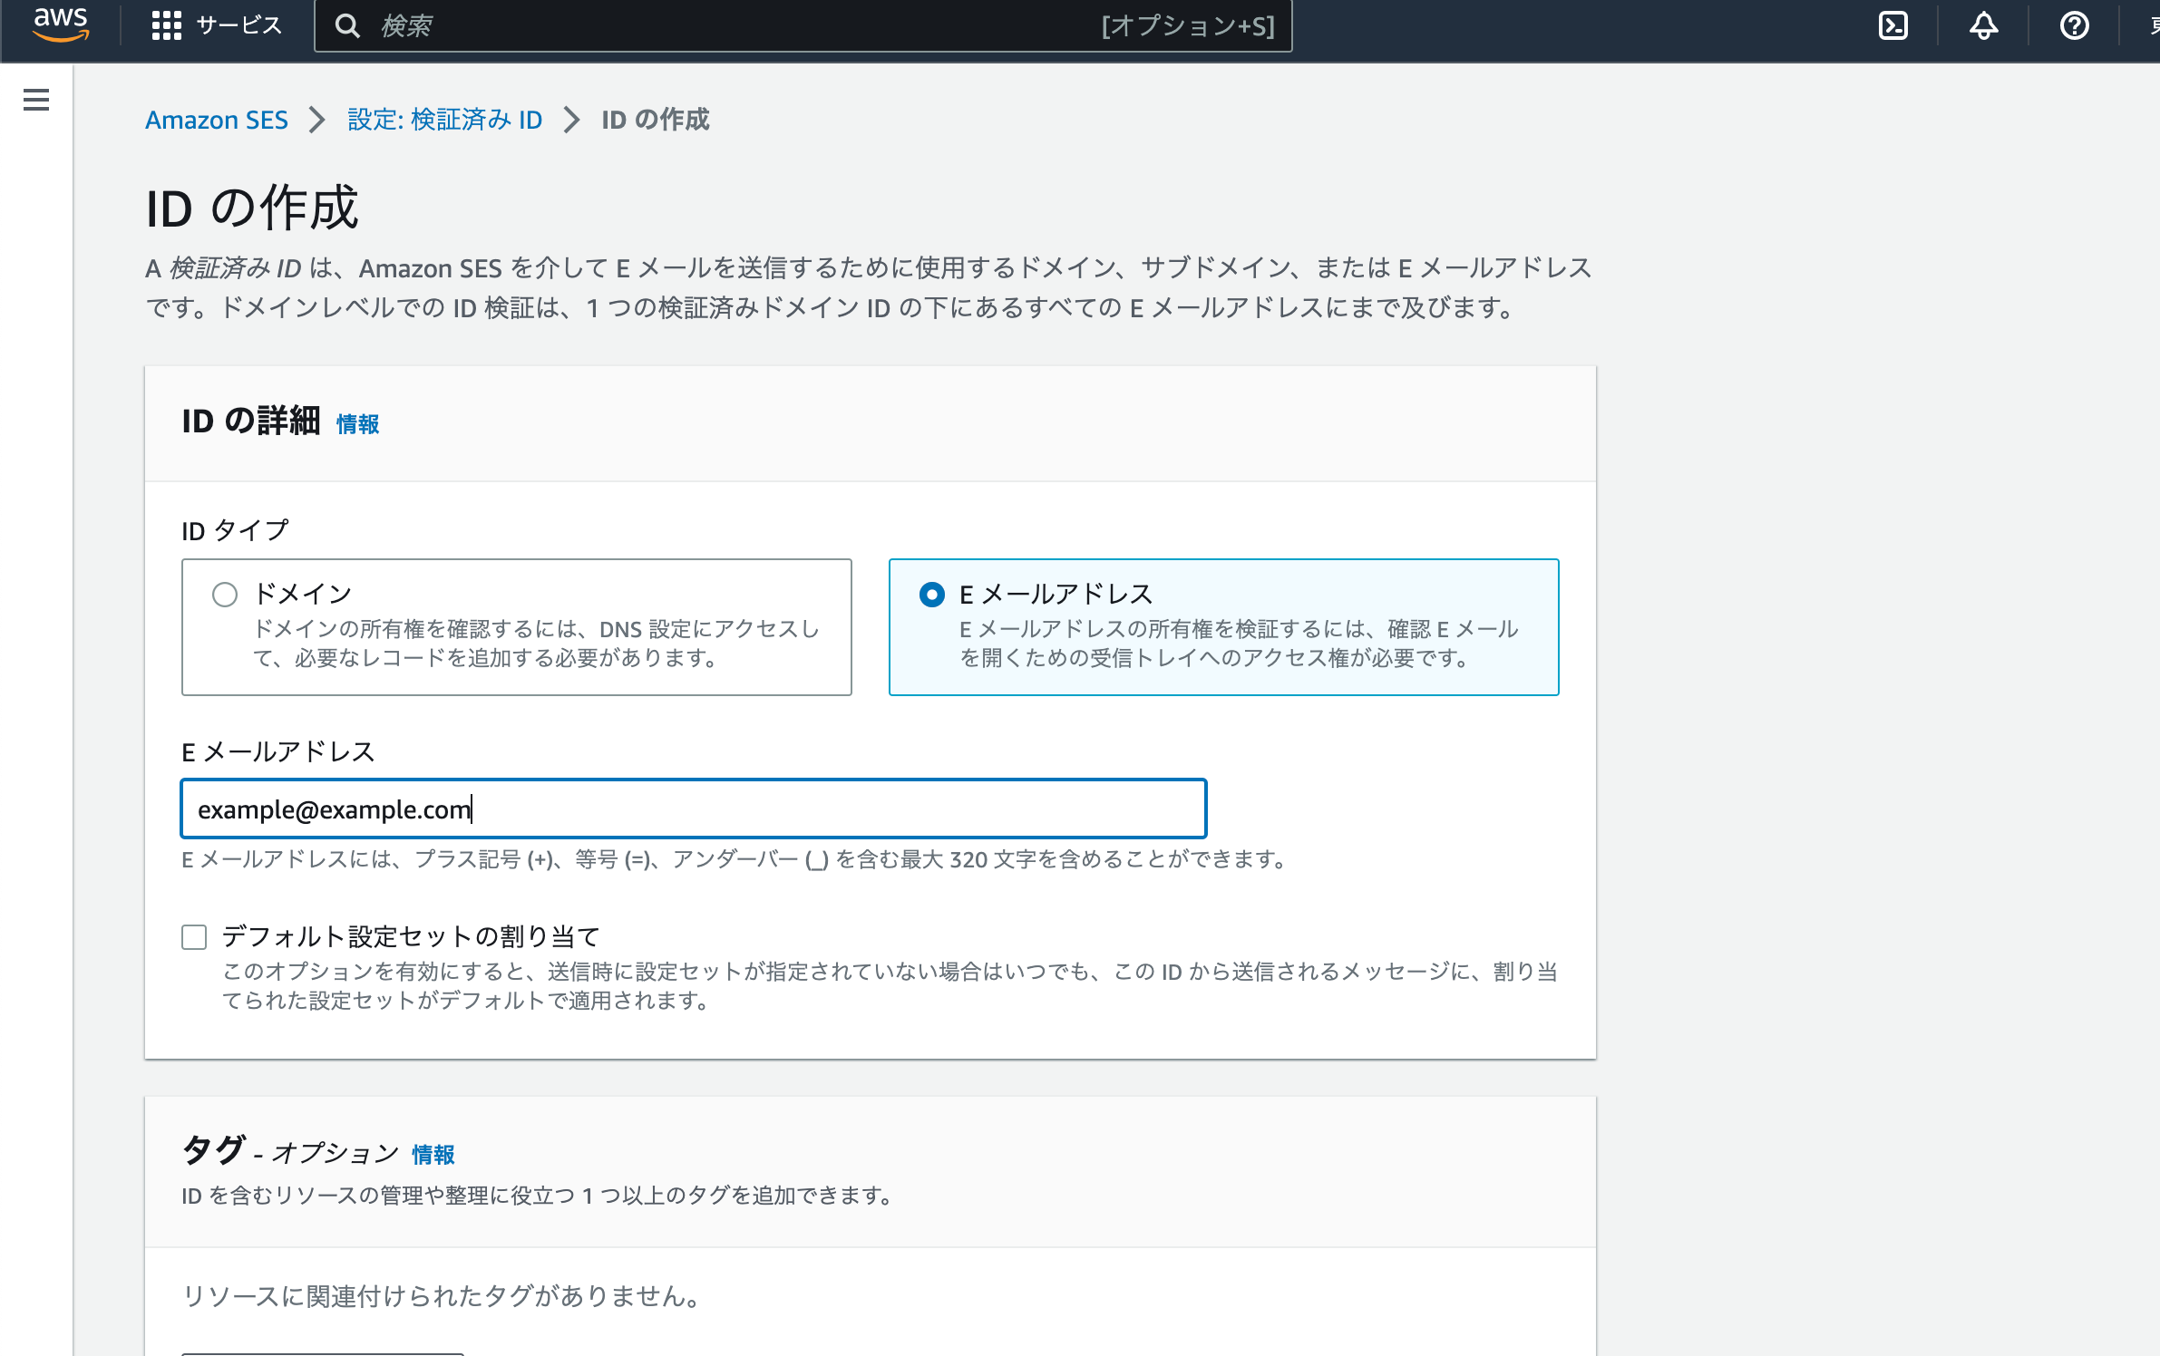
Task: Click text リソースに関連付けられたタグがありません。
Action: (444, 1296)
